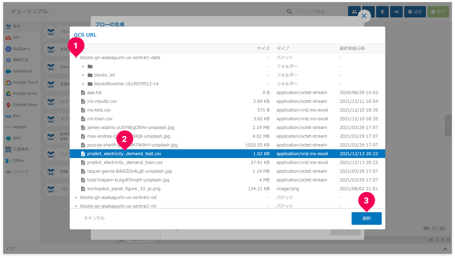Click the file icon beside iris-results.csv
This screenshot has width=455, height=258.
[x=83, y=101]
